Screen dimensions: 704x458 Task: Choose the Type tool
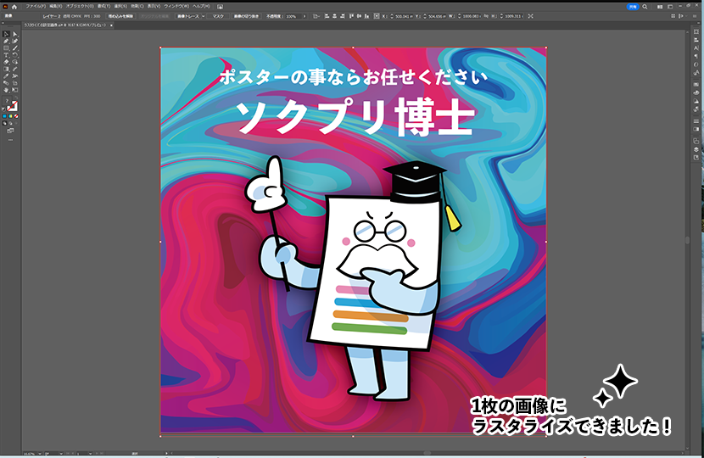6,55
